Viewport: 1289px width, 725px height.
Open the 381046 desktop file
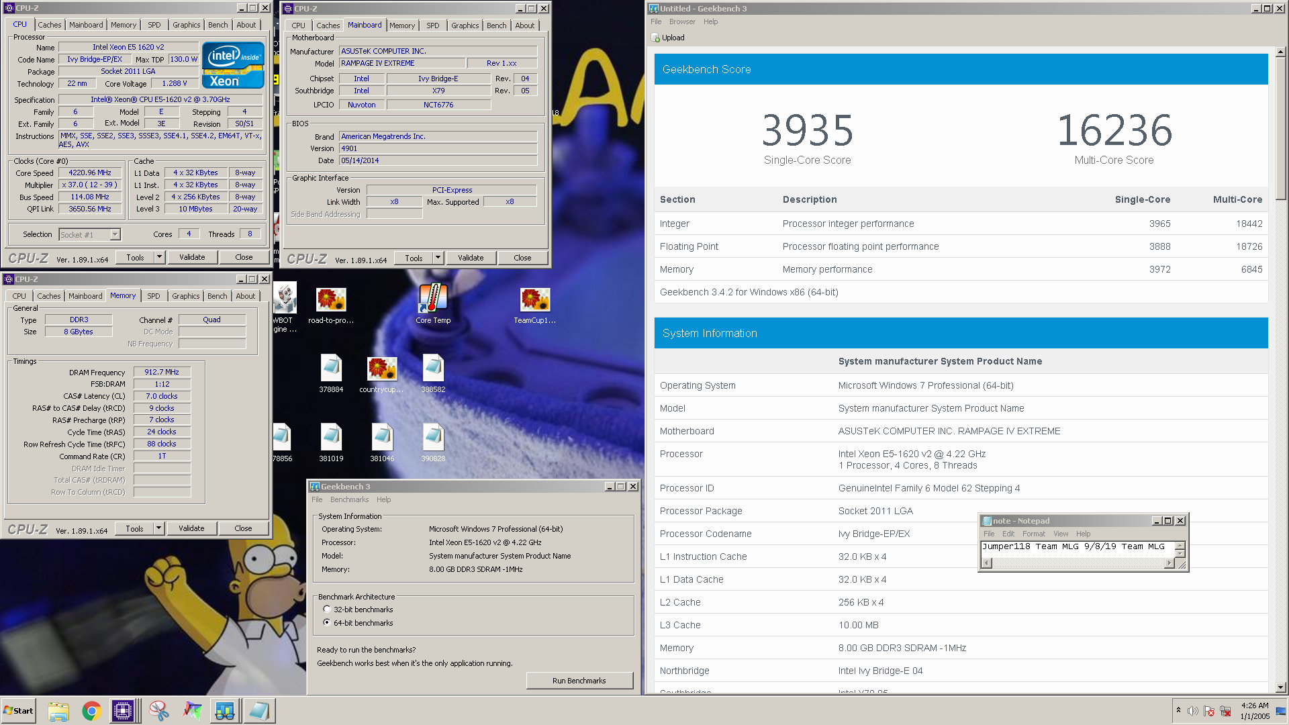(382, 443)
